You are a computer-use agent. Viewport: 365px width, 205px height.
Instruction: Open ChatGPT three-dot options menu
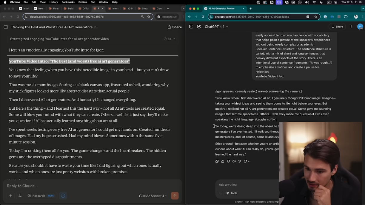coord(351,27)
